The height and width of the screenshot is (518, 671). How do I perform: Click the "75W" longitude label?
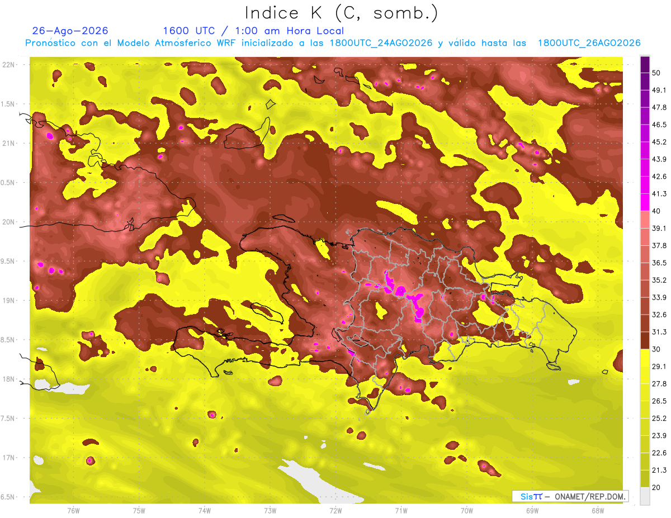point(139,510)
